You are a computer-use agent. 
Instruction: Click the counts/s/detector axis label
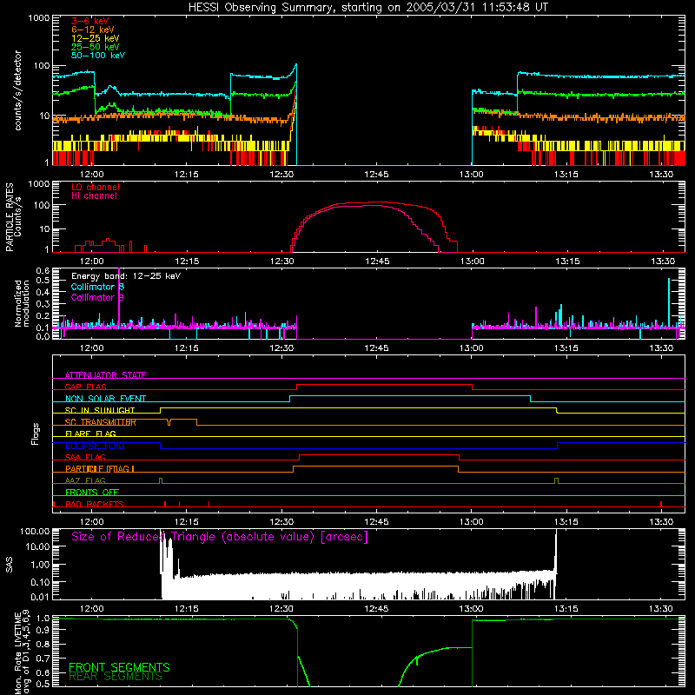click(x=18, y=90)
